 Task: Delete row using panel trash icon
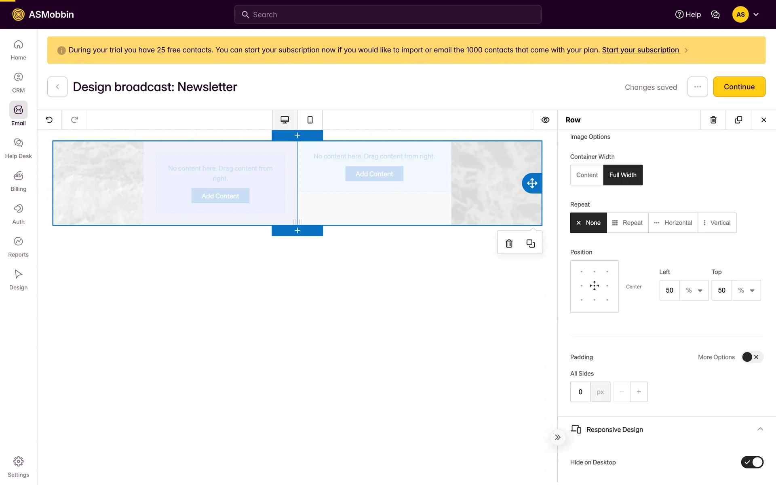point(713,120)
